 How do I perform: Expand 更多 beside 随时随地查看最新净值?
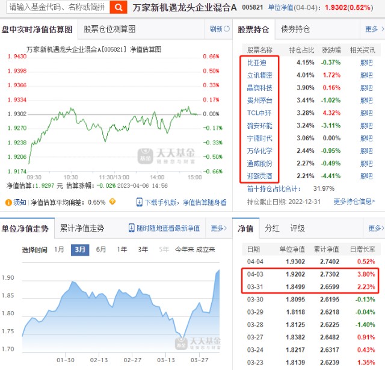coord(219,228)
